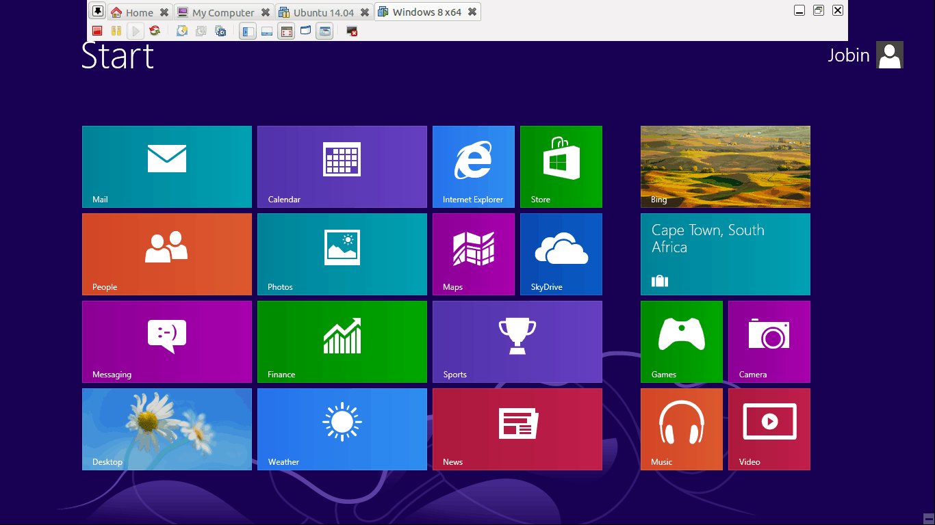Suspend the running virtual machine
Viewport: 935px width, 525px height.
tap(116, 31)
